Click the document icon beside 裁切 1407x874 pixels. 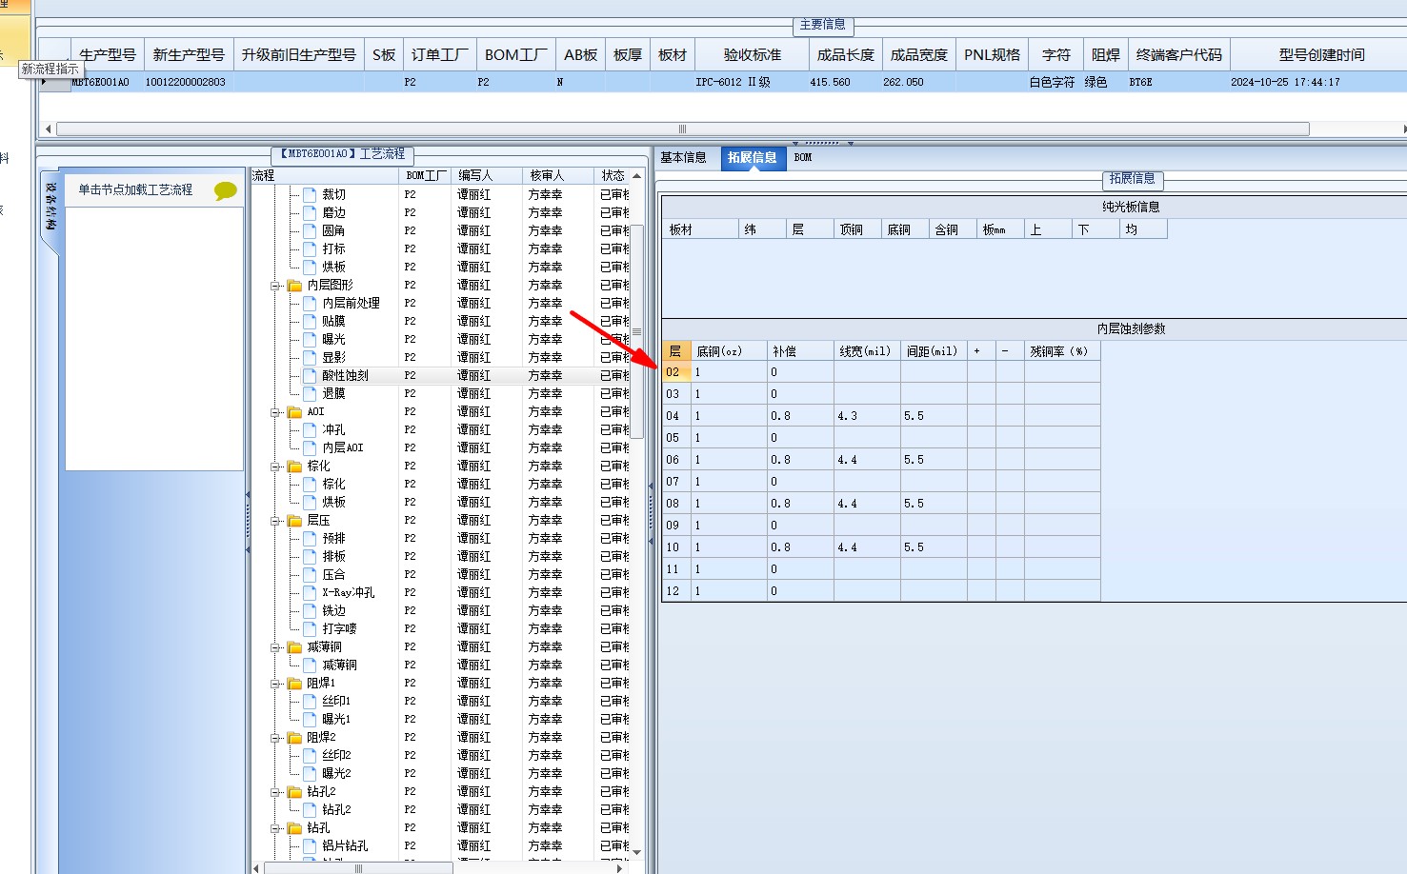(310, 194)
